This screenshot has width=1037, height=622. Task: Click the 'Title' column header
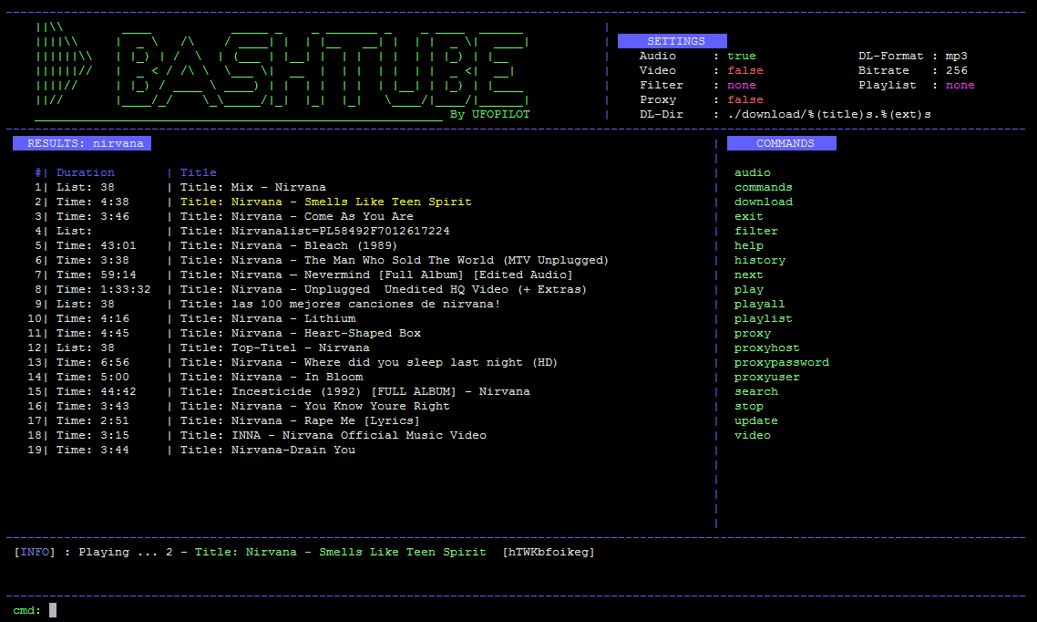point(199,172)
